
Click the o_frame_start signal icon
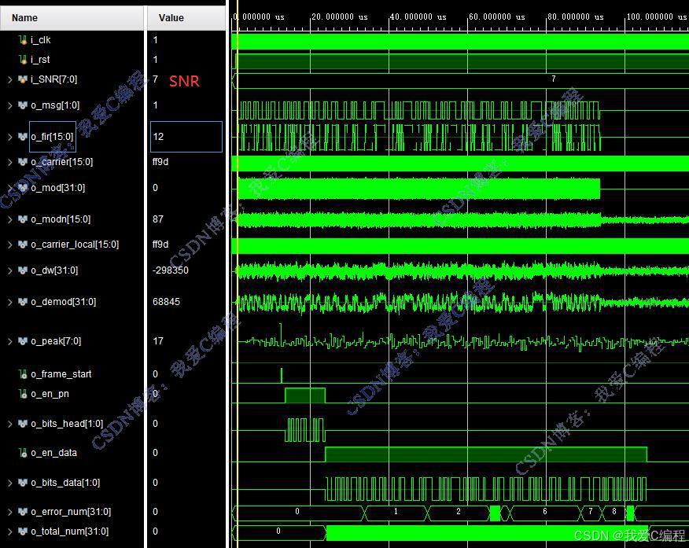pos(23,373)
